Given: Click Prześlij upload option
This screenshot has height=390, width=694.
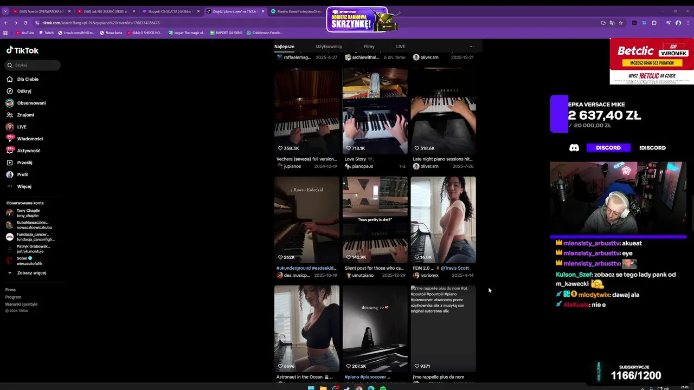Looking at the screenshot, I should tap(20, 162).
